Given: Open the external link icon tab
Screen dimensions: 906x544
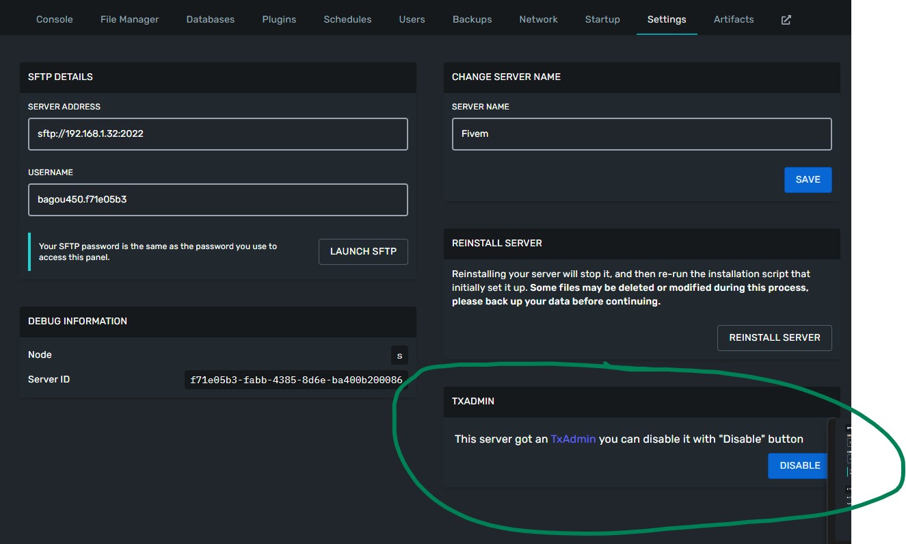Looking at the screenshot, I should [786, 19].
